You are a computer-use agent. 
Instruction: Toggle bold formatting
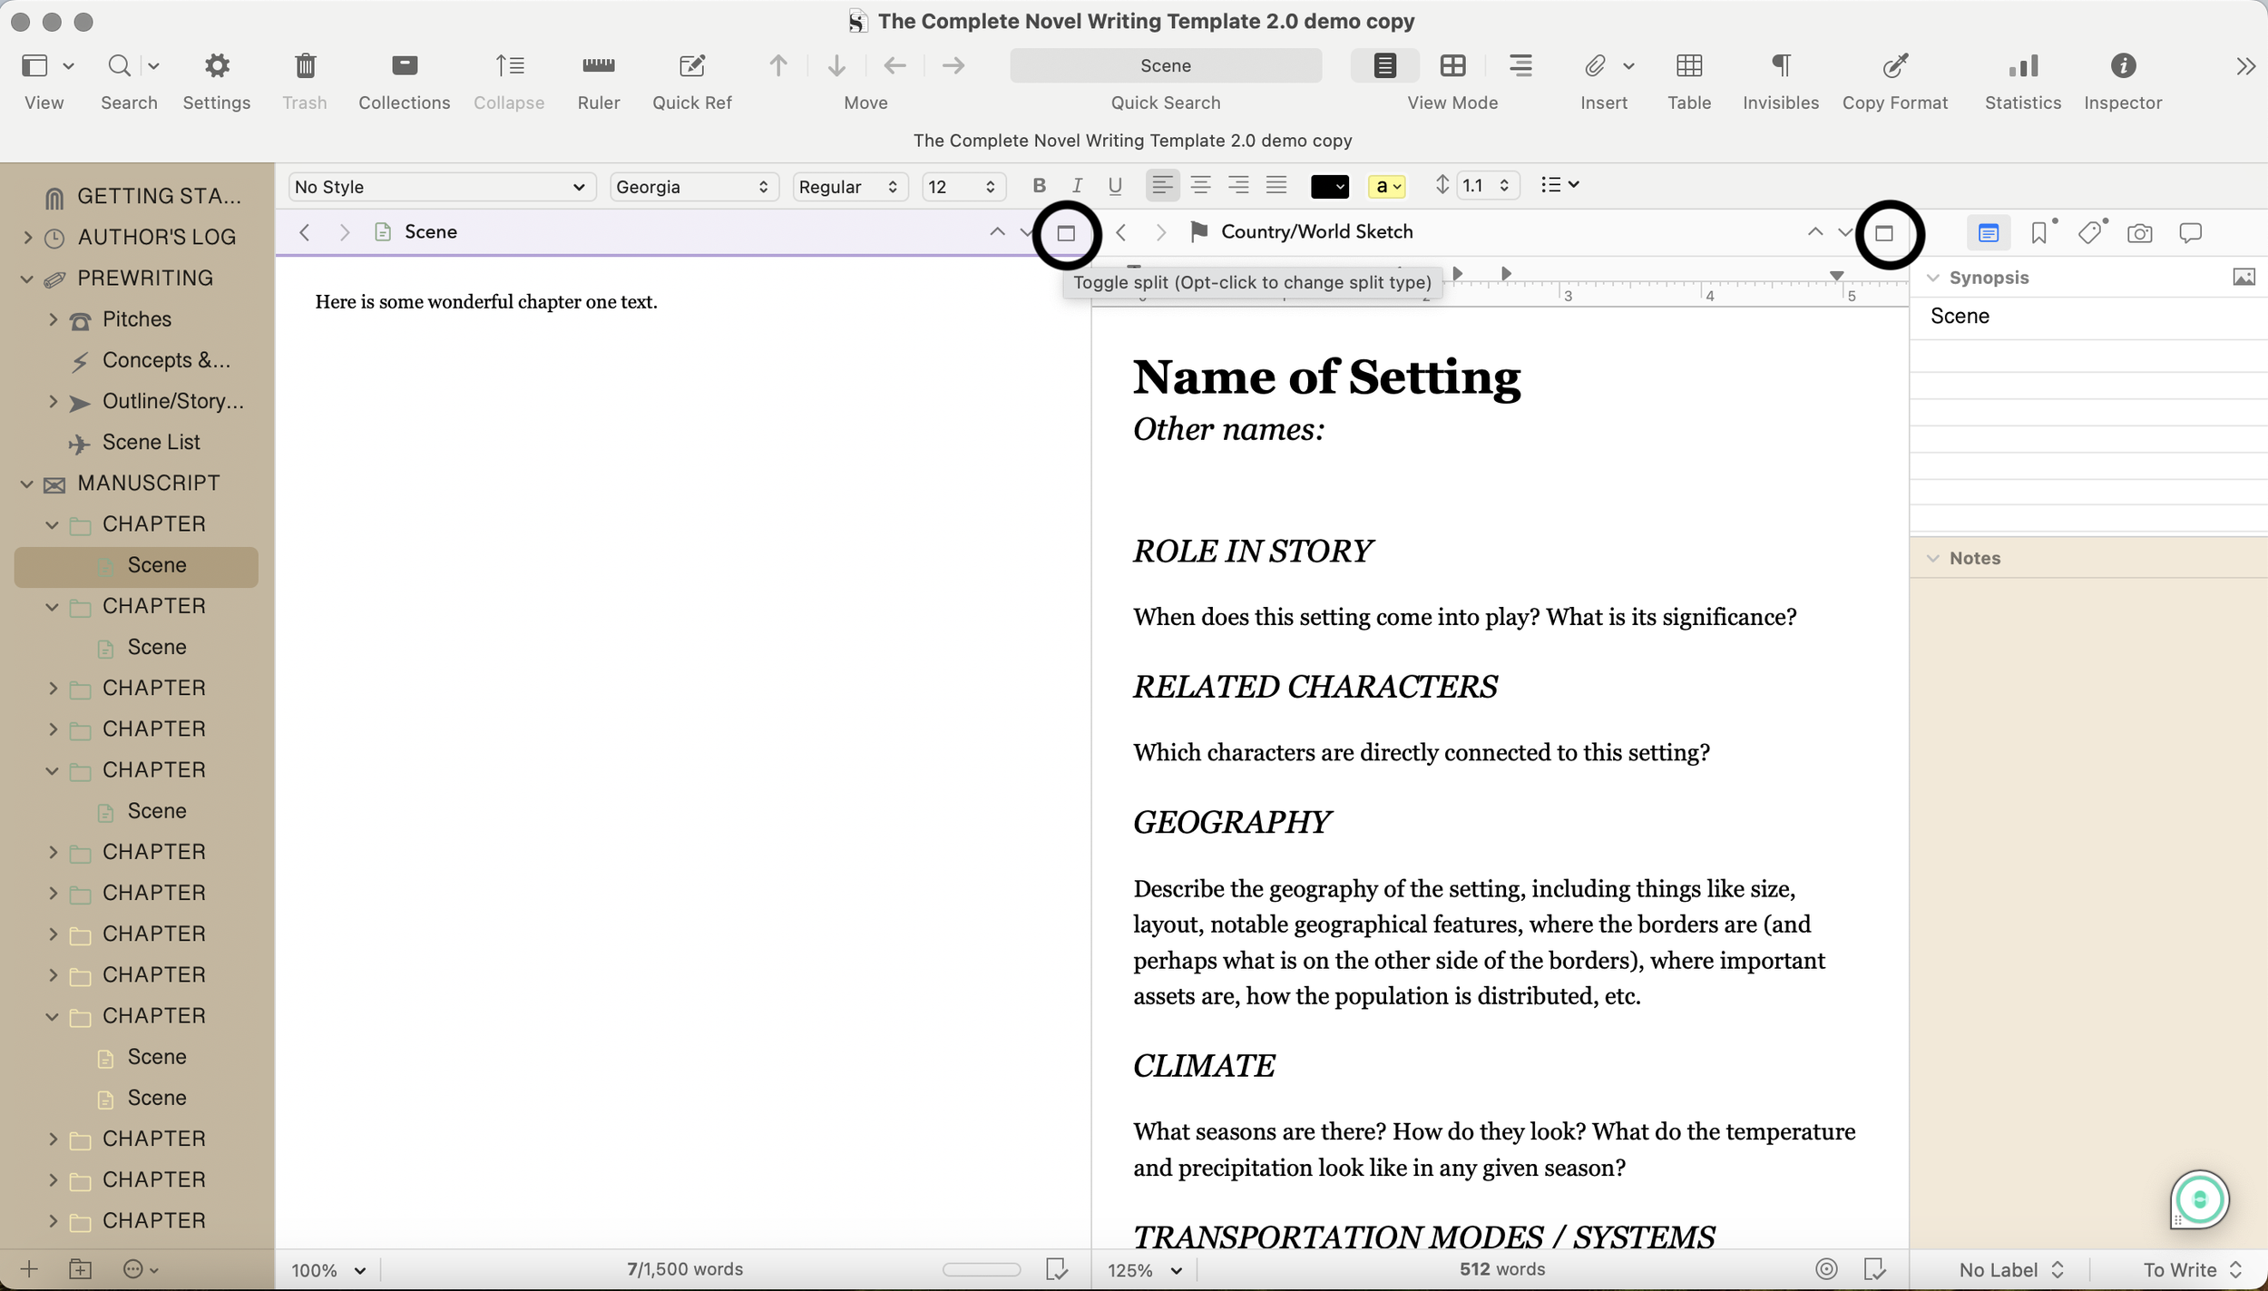(1038, 185)
